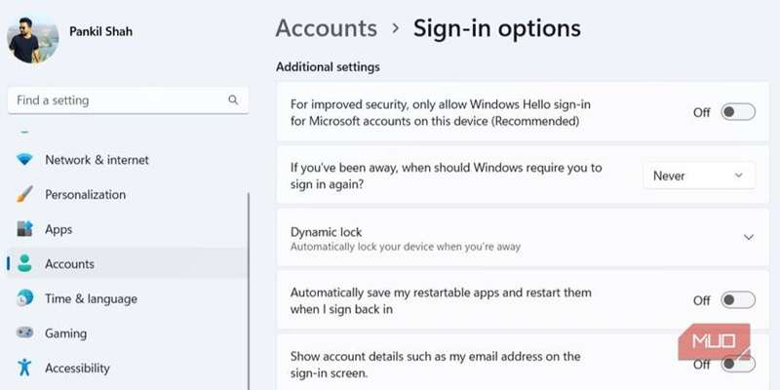Go to Gaming settings
The height and width of the screenshot is (390, 780).
point(65,333)
